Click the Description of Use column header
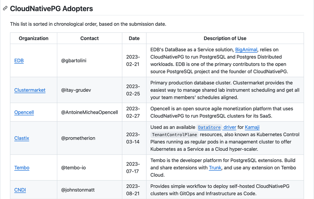Image resolution: width=314 pixels, height=199 pixels. pos(225,38)
